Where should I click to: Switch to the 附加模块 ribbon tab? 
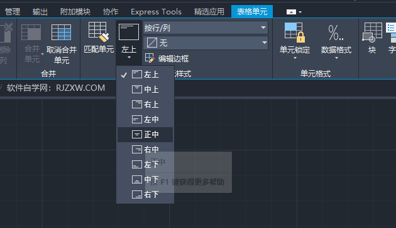point(75,11)
